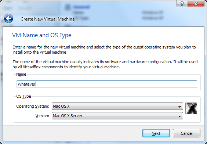Click the "Version:" label

pyautogui.click(x=42, y=116)
